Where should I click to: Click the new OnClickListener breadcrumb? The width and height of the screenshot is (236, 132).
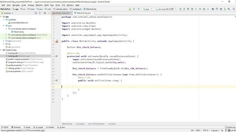96,124
